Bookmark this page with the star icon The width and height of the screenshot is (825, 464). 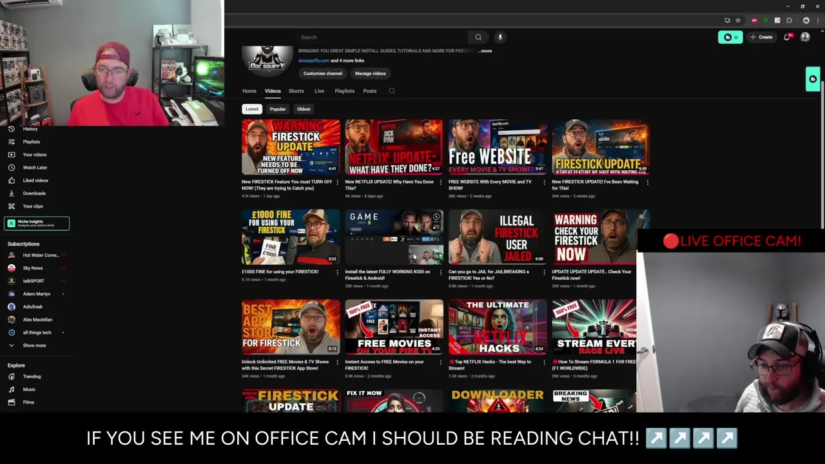click(x=738, y=21)
